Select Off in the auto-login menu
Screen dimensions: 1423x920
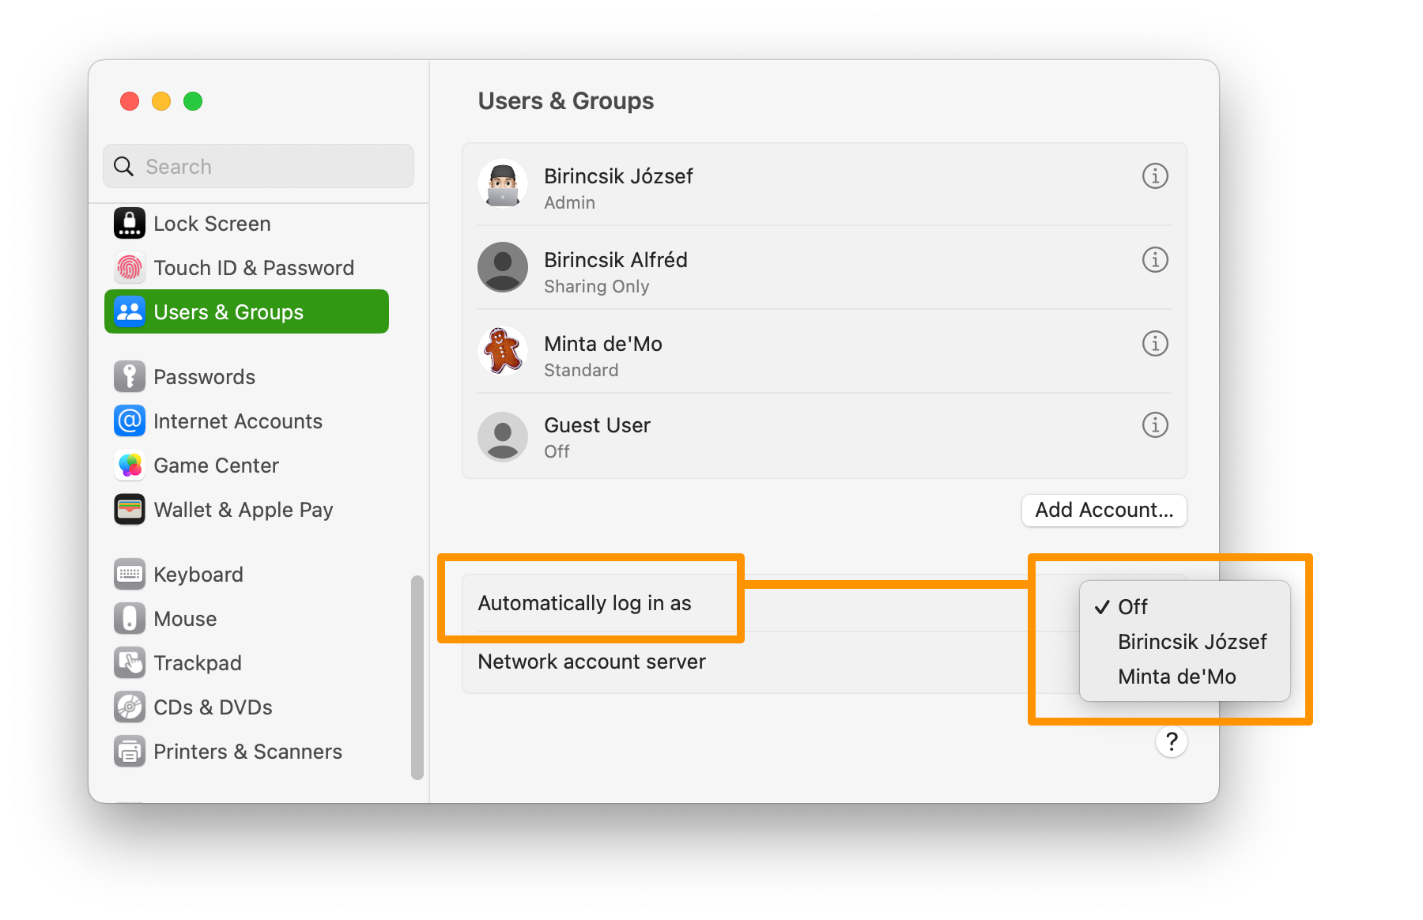click(1184, 606)
